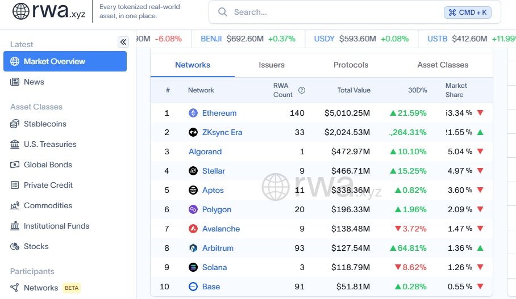Open the Arbitrum network link
Image resolution: width=516 pixels, height=299 pixels.
point(218,248)
